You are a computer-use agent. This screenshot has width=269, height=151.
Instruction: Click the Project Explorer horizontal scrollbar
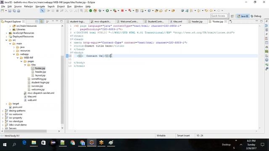click(25, 131)
